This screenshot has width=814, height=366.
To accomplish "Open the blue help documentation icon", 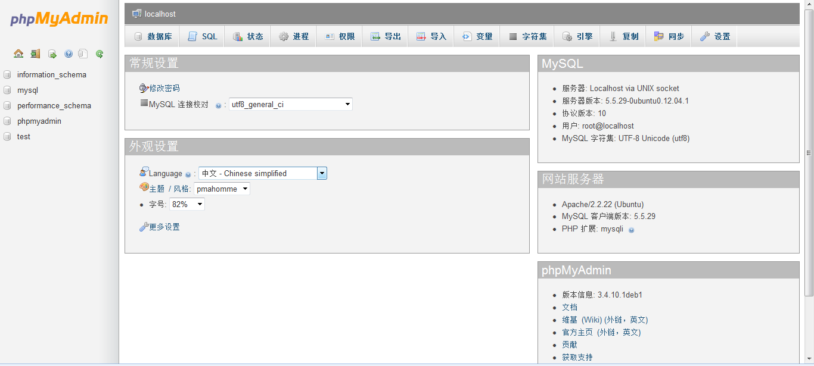I will pyautogui.click(x=69, y=54).
